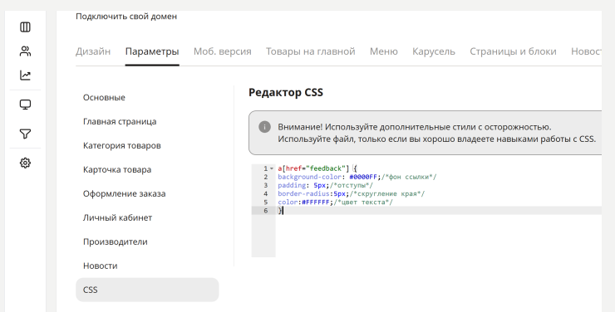
Task: Click the #FFFFFF color value in code
Action: [316, 202]
